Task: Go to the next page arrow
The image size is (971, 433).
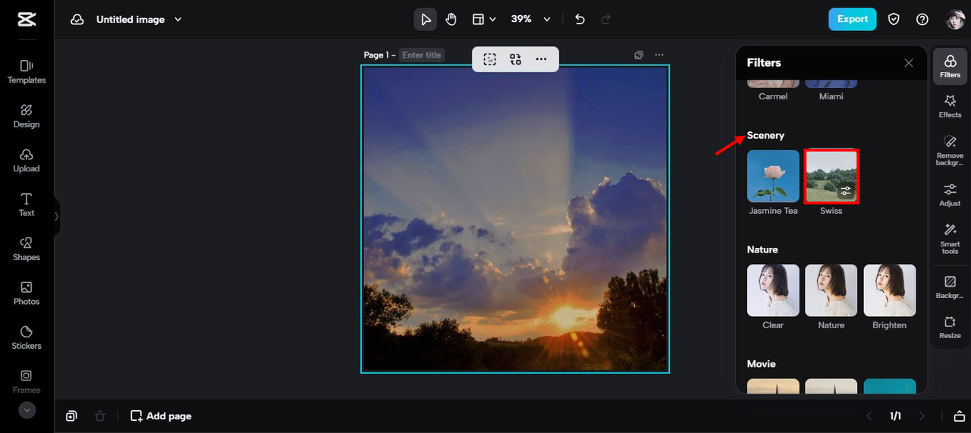Action: point(922,416)
